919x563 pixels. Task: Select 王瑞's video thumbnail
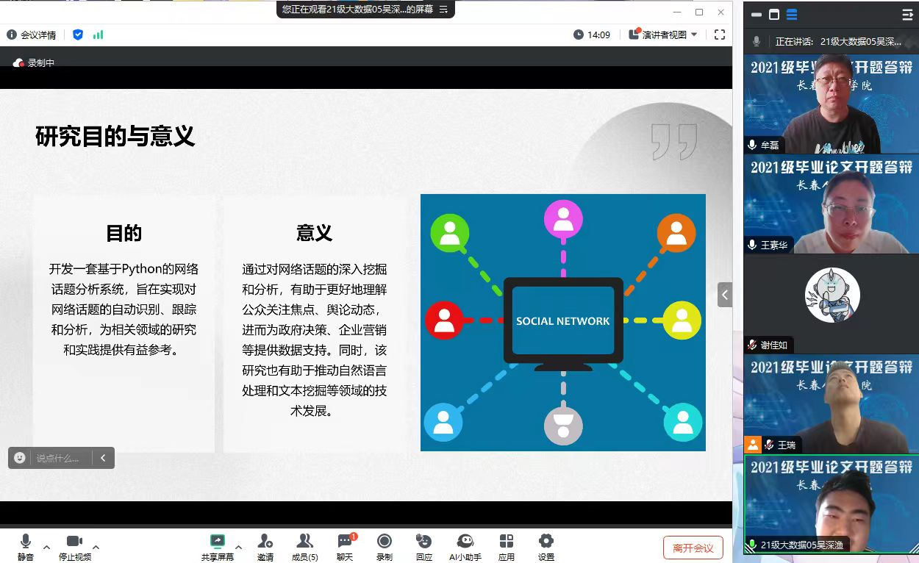832,404
